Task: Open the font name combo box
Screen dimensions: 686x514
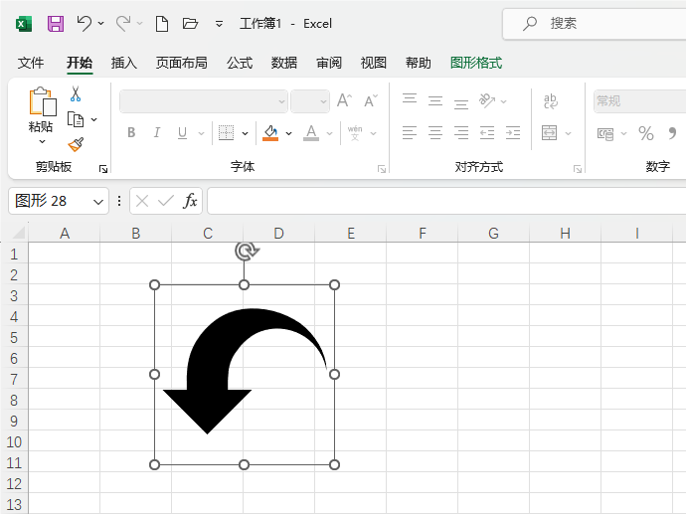Action: [x=204, y=101]
